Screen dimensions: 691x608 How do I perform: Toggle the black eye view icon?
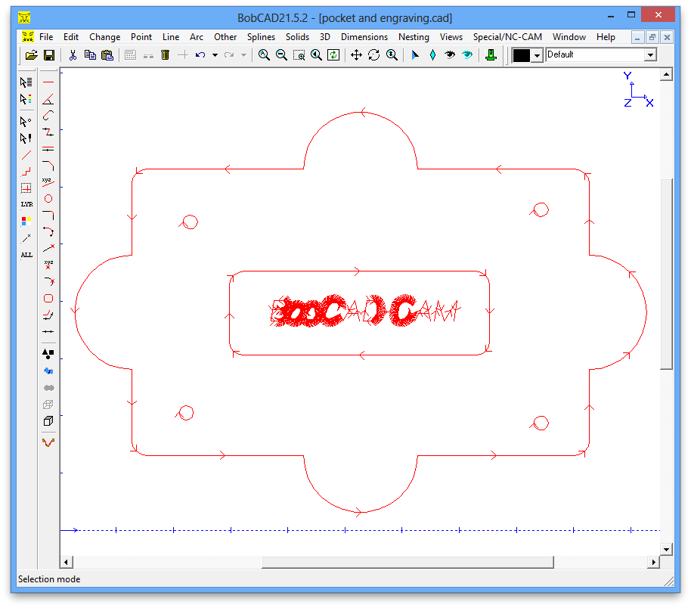(x=450, y=55)
